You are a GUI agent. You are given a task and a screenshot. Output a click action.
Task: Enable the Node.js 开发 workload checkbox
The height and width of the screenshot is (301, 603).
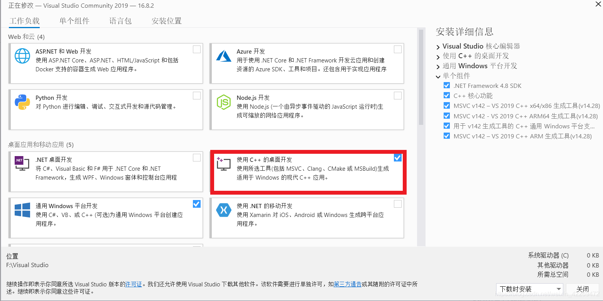click(398, 96)
